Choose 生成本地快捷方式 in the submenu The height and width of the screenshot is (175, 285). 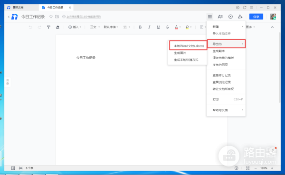pos(188,60)
